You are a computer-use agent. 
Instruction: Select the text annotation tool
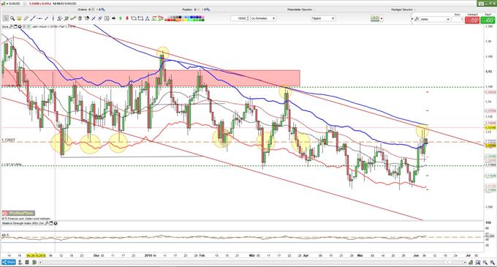pos(107,18)
